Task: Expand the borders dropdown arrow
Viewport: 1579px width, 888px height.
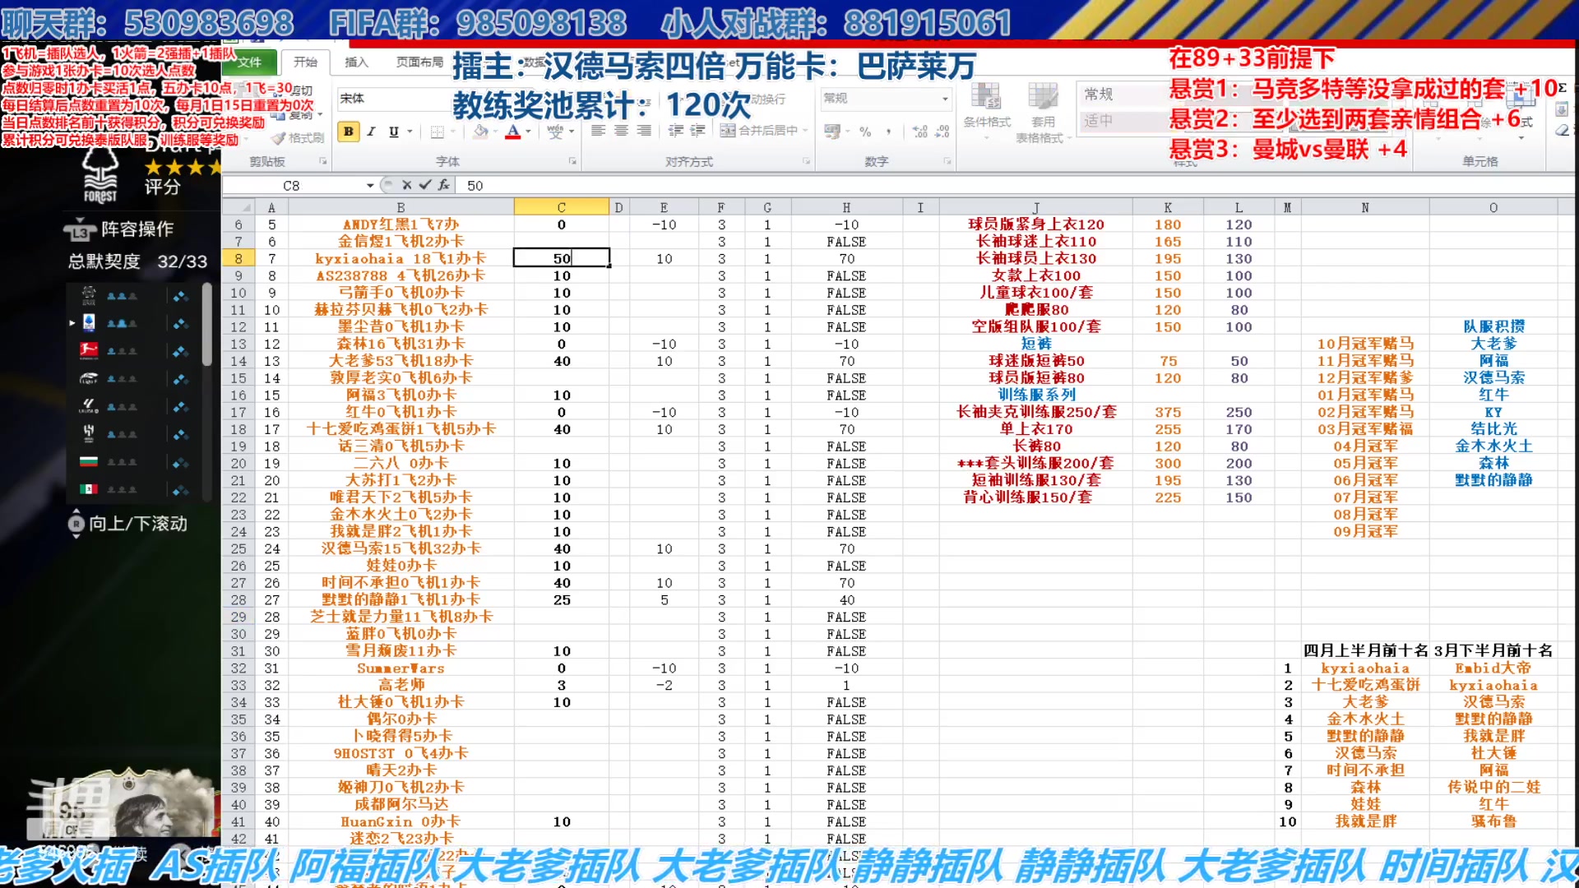Action: tap(452, 132)
